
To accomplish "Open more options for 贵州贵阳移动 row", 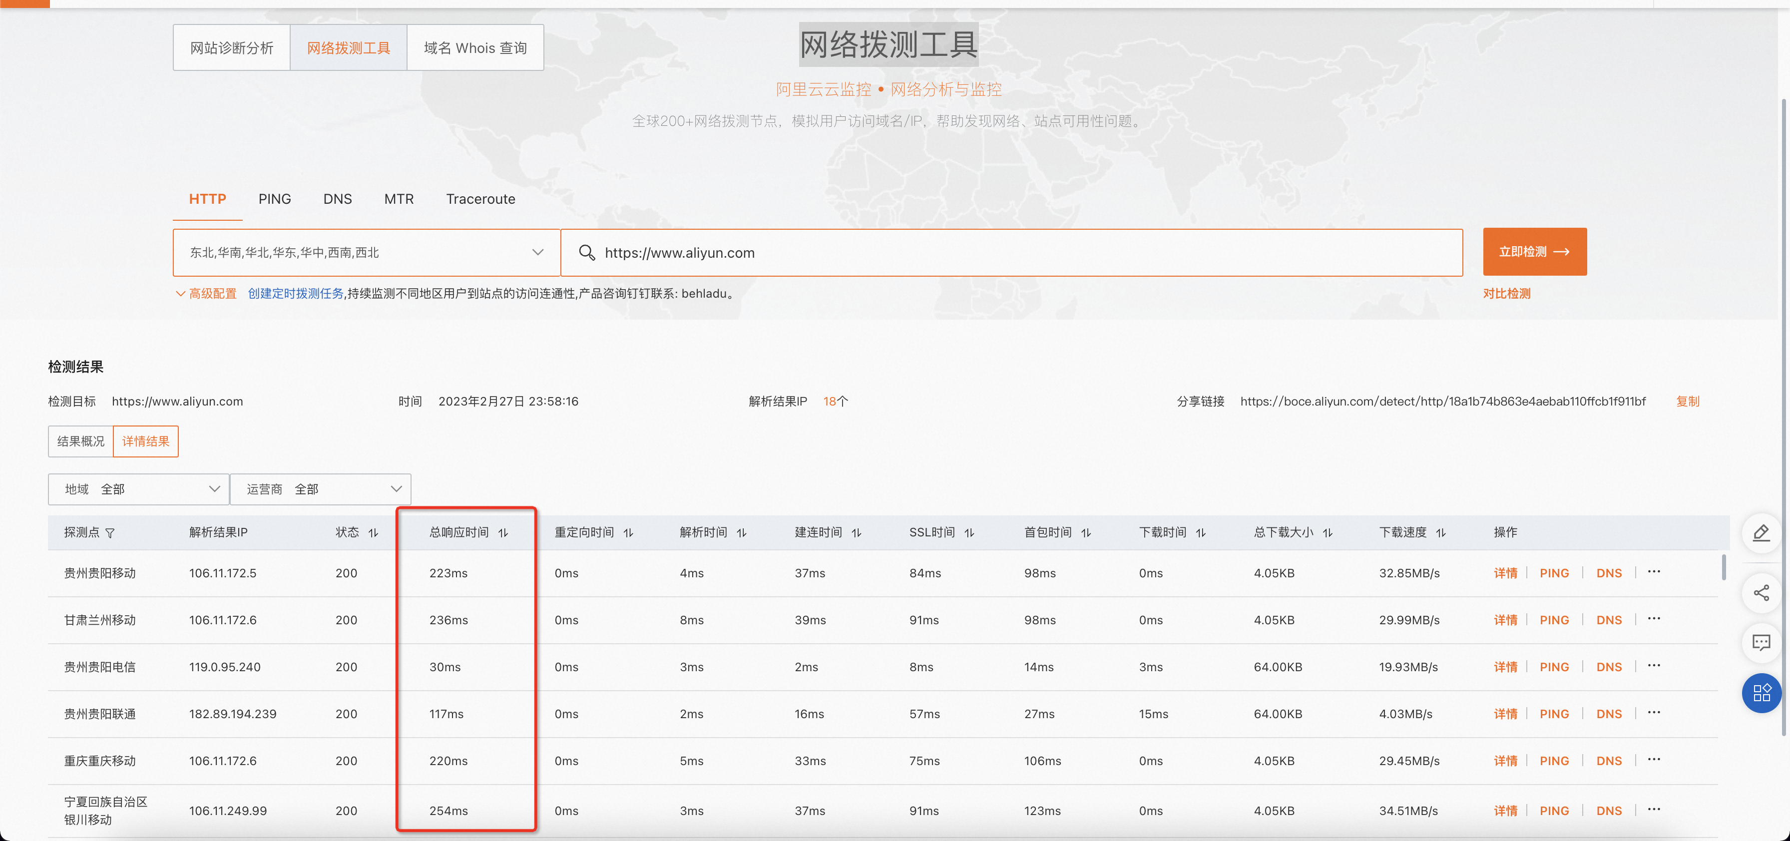I will (x=1654, y=571).
